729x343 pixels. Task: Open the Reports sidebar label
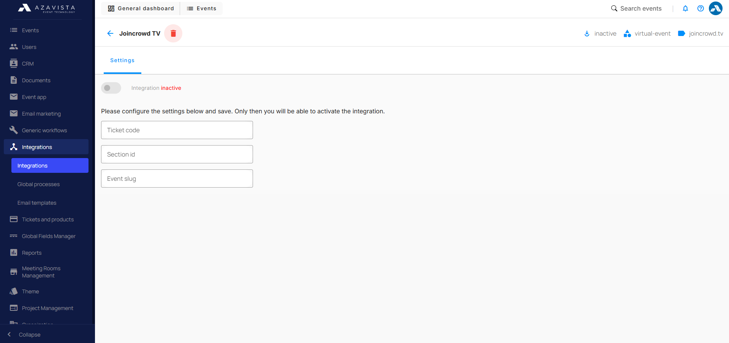coord(32,253)
